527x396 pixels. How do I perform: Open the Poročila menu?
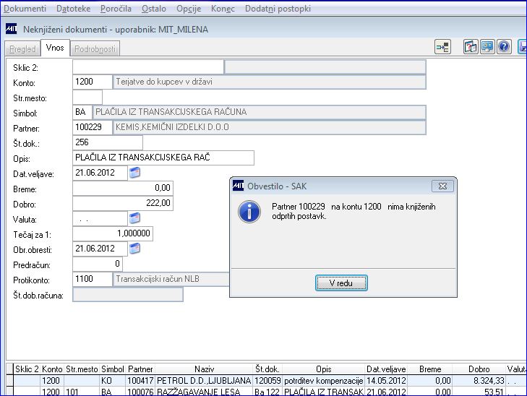point(116,9)
